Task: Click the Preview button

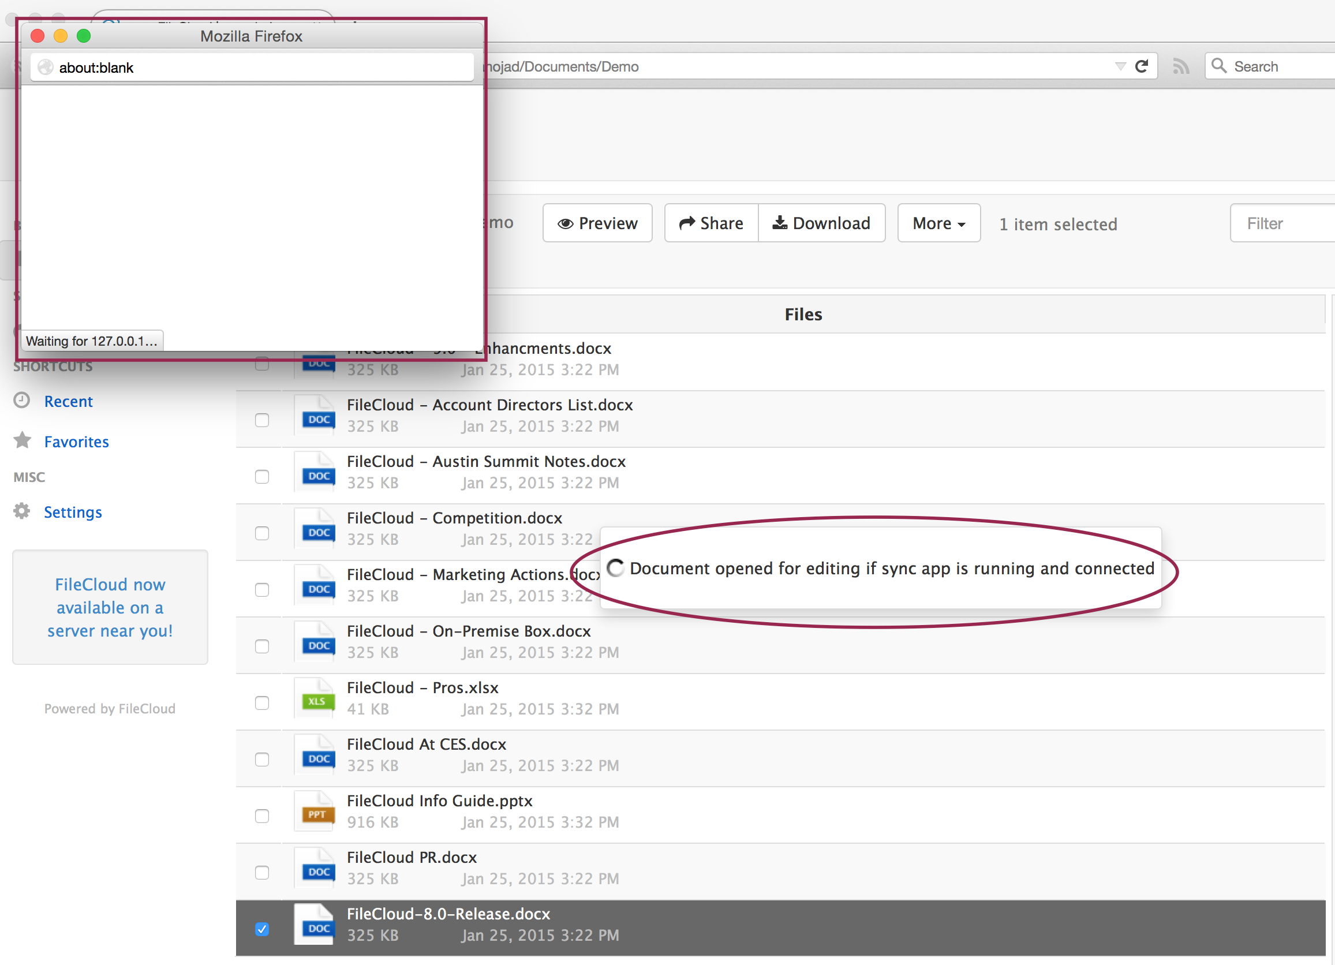Action: (x=597, y=223)
